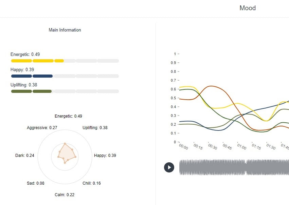Image resolution: width=289 pixels, height=205 pixels.
Task: Click the 00:30 time axis label
Action: [x=213, y=146]
